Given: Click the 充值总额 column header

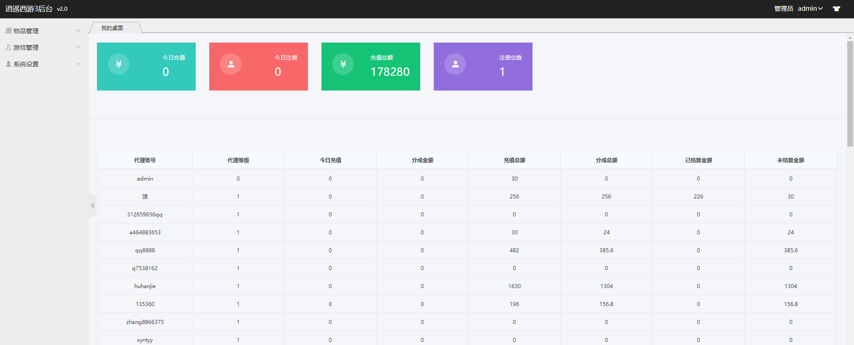Looking at the screenshot, I should [x=514, y=160].
